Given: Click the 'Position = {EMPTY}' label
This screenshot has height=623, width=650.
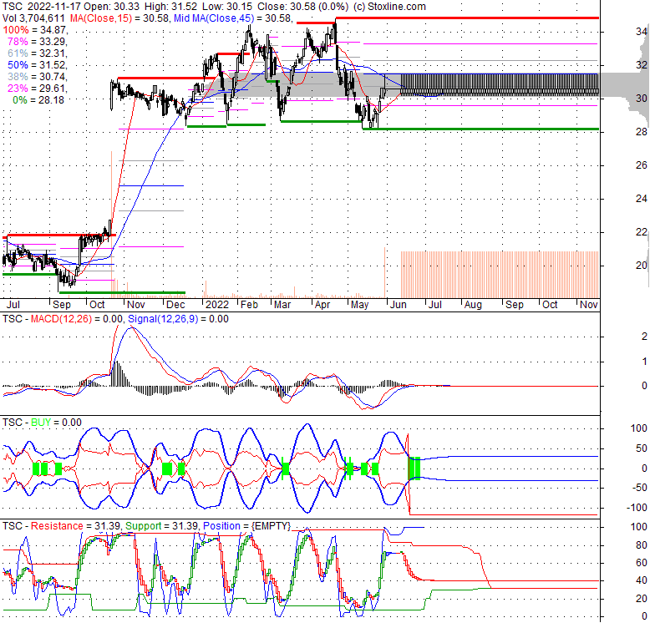Looking at the screenshot, I should click(x=246, y=525).
